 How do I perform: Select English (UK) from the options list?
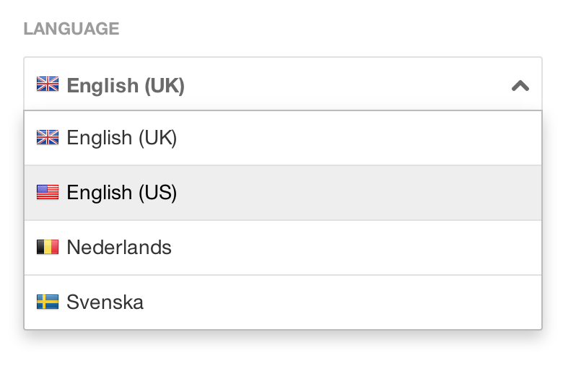pos(121,138)
